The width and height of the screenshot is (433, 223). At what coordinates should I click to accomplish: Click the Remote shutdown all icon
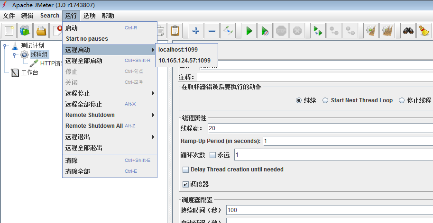[x=350, y=31]
